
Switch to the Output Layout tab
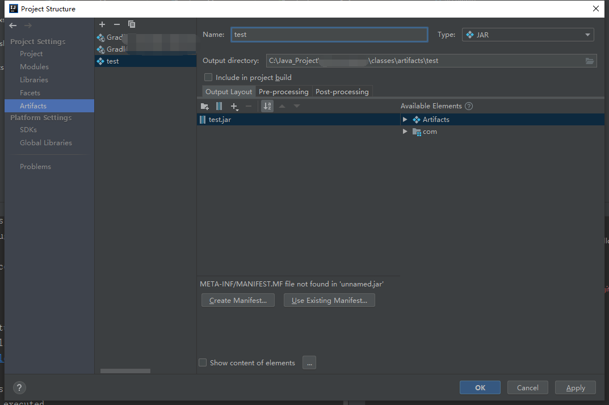[229, 92]
